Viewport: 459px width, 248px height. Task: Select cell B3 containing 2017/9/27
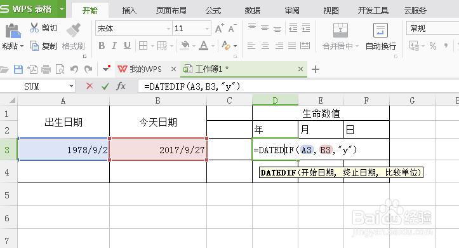(x=158, y=149)
